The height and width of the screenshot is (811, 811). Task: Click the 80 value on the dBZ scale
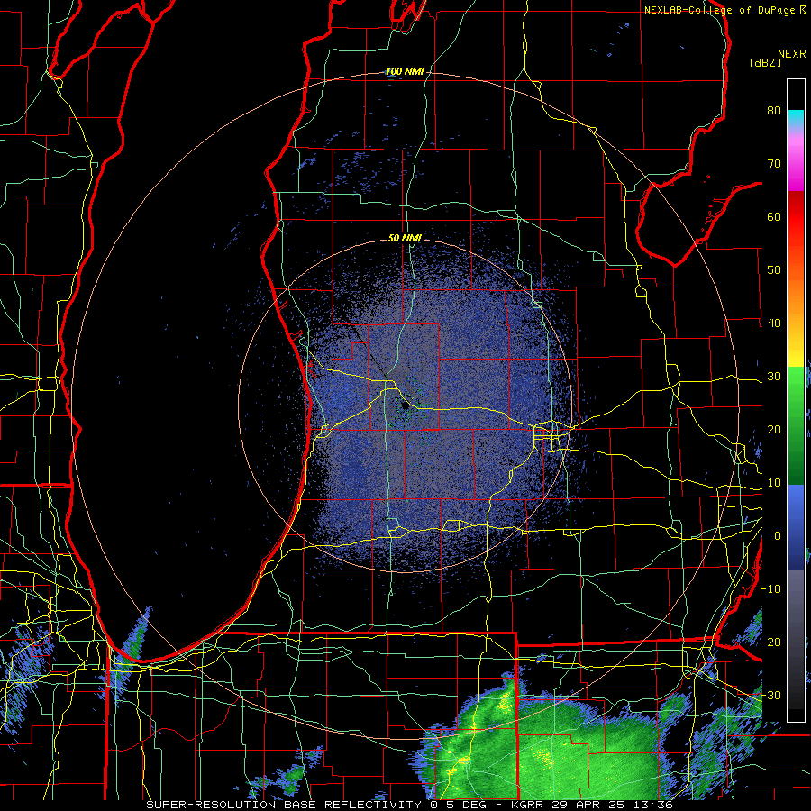[774, 110]
